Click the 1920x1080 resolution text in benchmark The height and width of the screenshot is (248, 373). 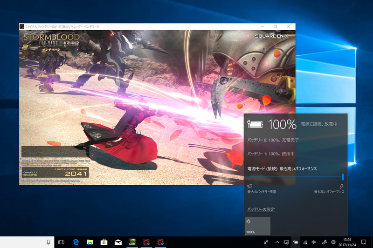coord(65,169)
